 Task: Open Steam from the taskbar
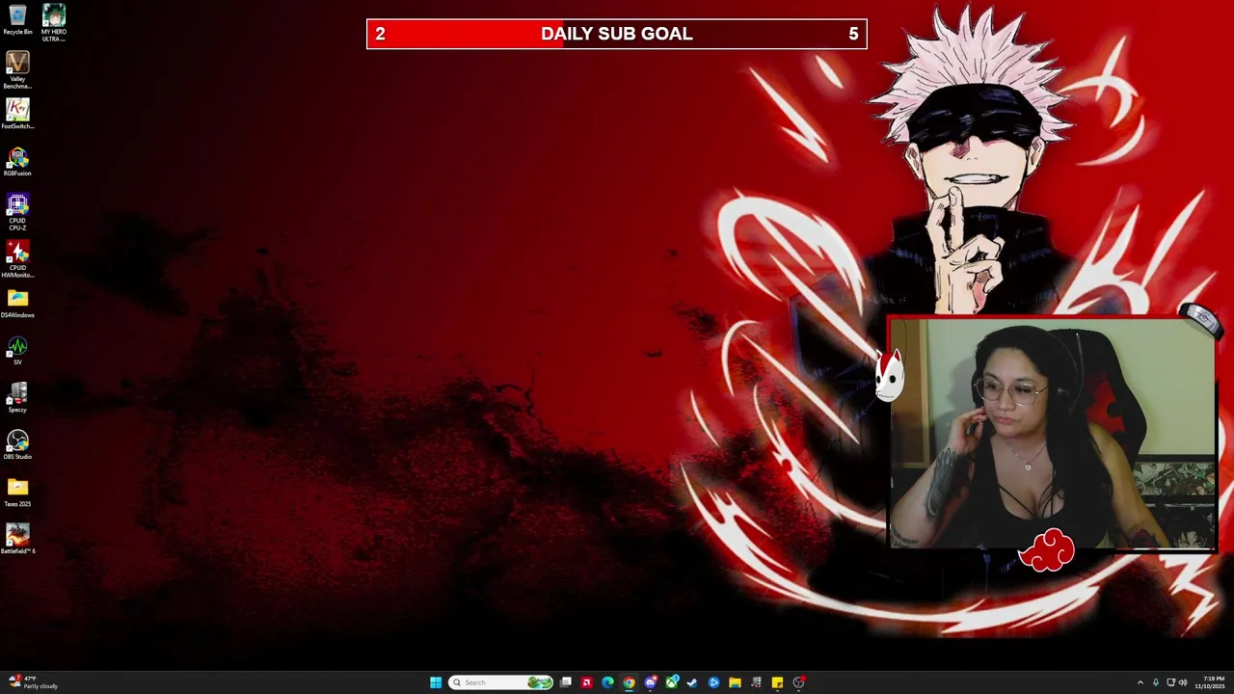[x=692, y=682]
